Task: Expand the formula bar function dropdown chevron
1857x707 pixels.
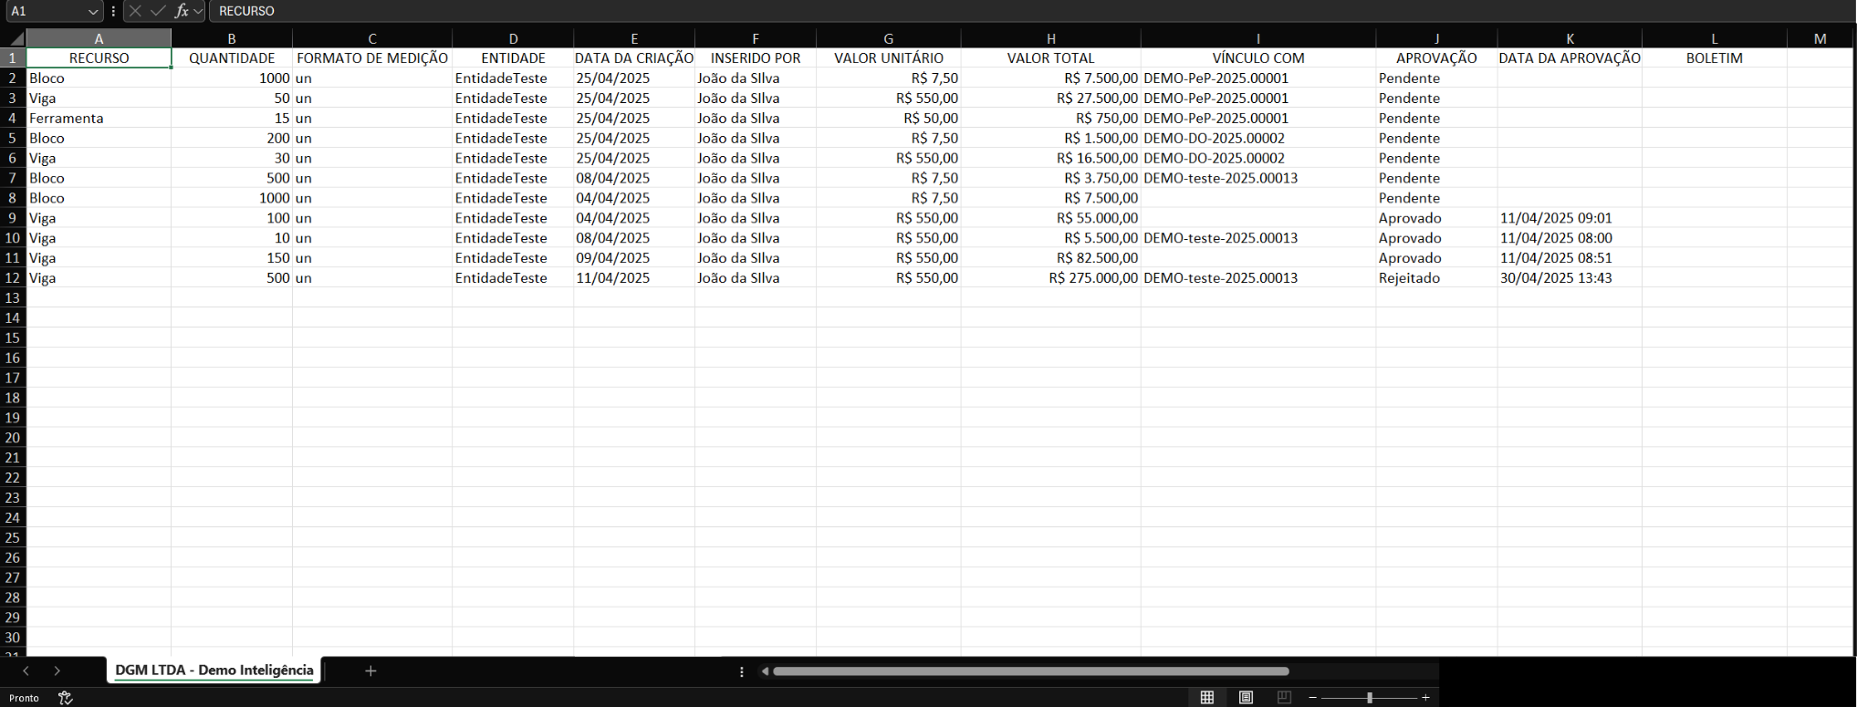Action: click(198, 11)
